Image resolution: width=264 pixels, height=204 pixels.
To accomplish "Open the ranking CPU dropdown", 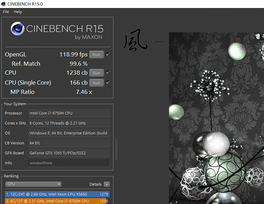I will coord(33,184).
